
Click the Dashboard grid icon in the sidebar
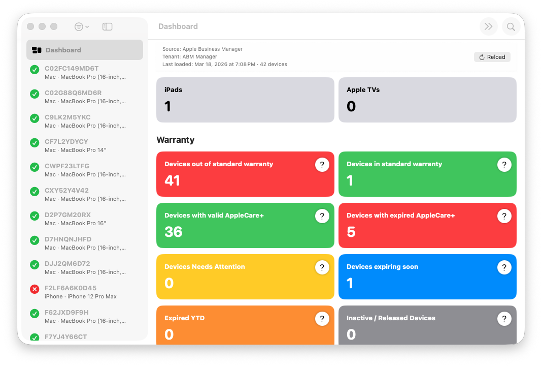(x=37, y=49)
